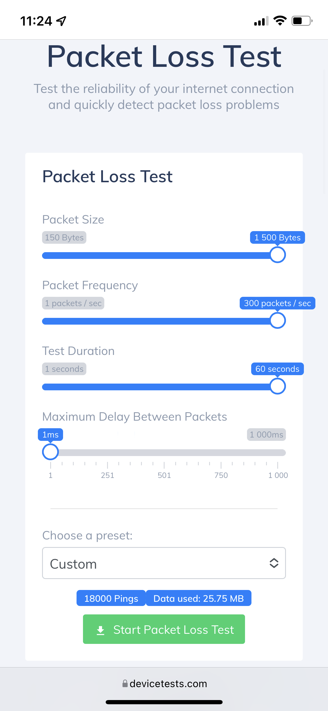This screenshot has height=711, width=328.
Task: Click the download icon on Start button
Action: click(100, 630)
